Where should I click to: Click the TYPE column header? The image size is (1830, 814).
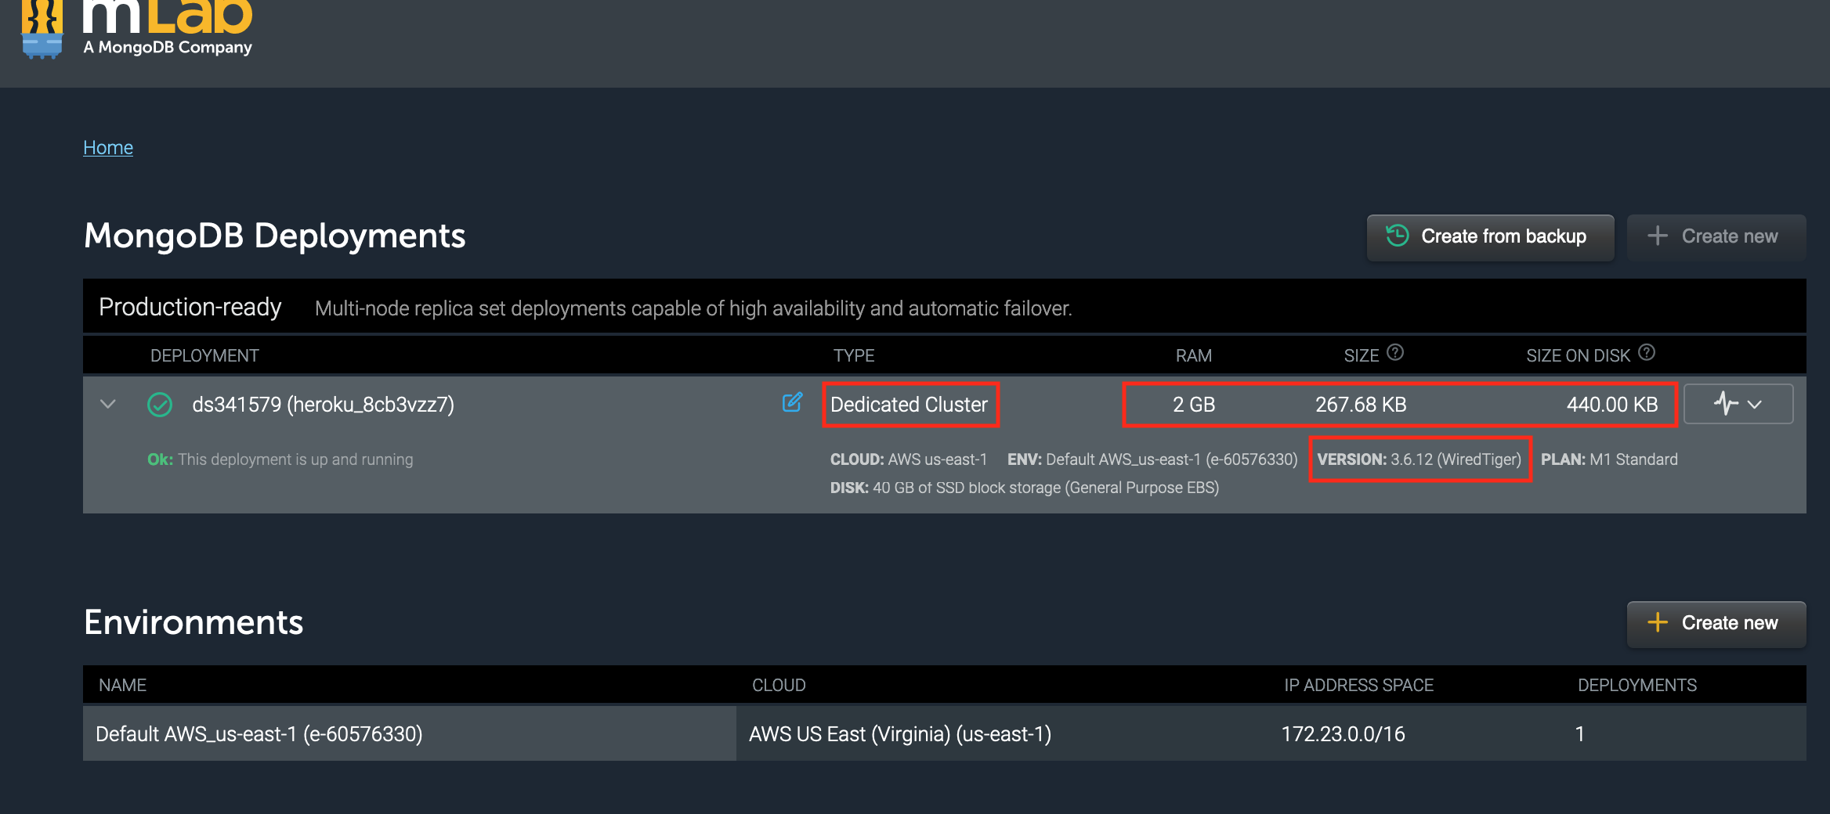pyautogui.click(x=853, y=355)
